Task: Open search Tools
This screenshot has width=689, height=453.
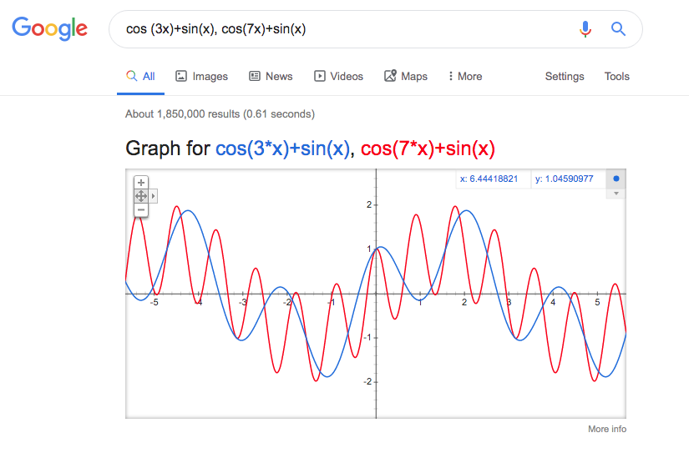Action: pos(617,77)
